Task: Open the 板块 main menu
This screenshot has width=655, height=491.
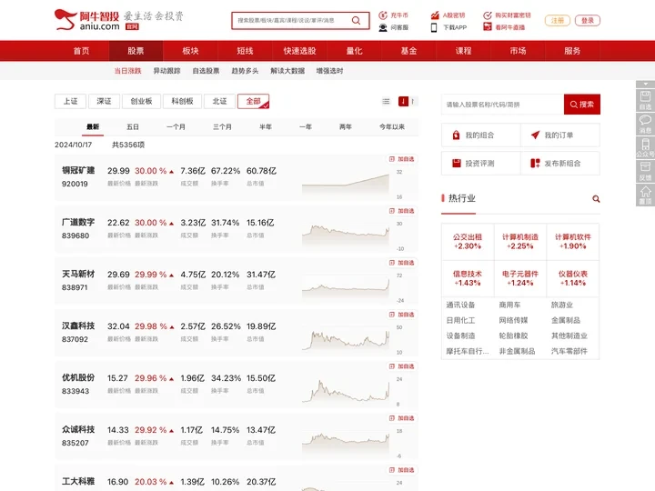Action: 190,51
